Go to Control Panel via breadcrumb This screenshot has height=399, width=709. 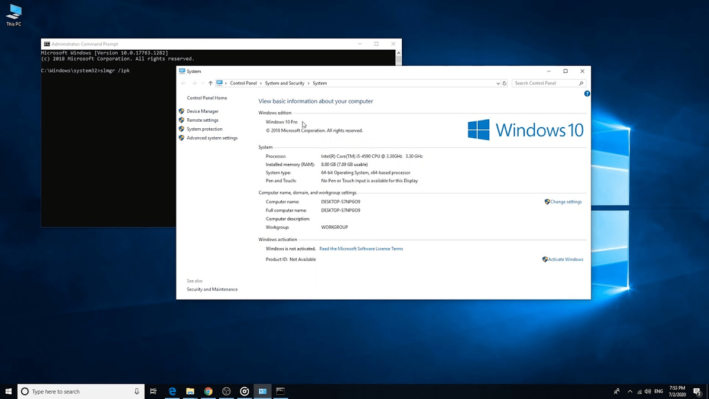tap(243, 83)
